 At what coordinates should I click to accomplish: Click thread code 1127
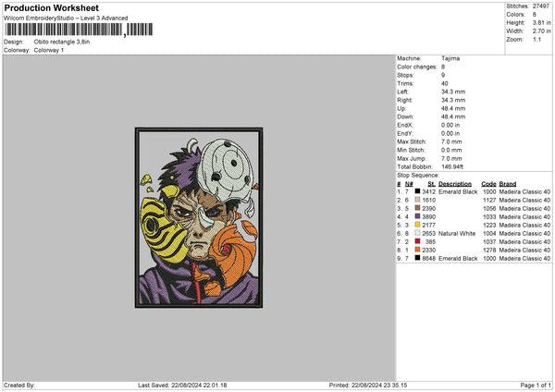point(489,201)
